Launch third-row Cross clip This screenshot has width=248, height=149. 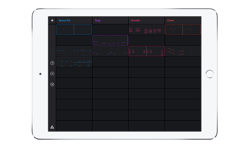click(x=183, y=51)
